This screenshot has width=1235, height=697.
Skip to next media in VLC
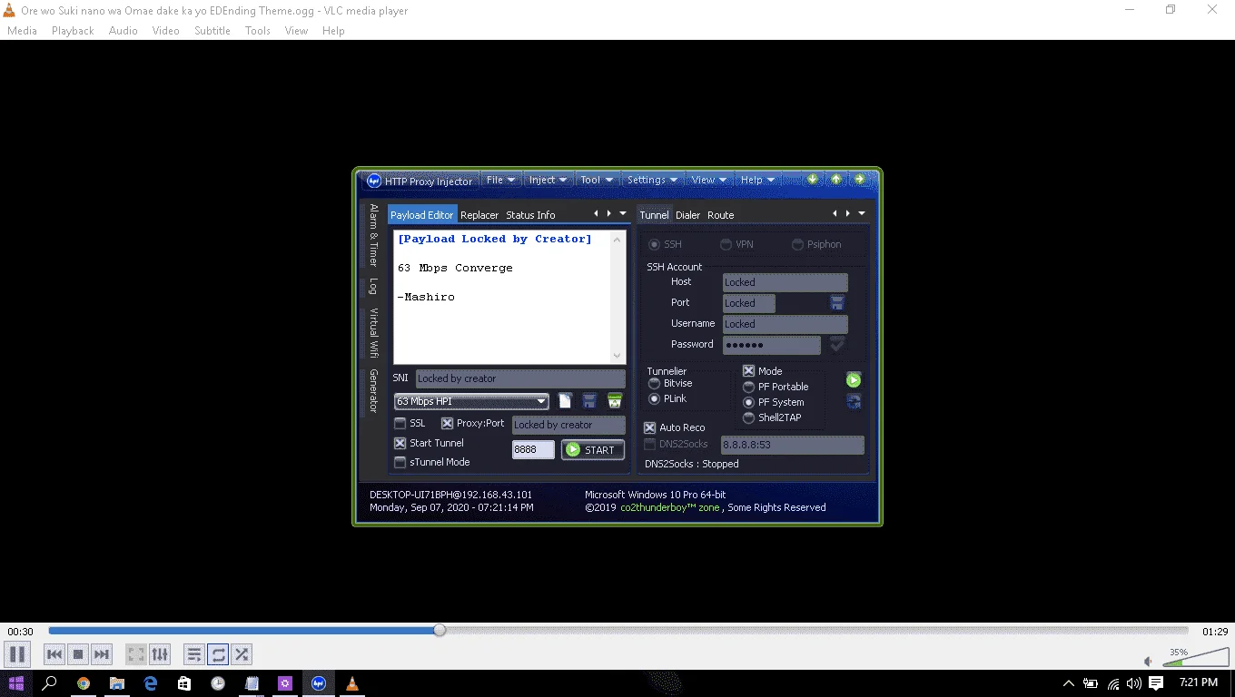102,653
